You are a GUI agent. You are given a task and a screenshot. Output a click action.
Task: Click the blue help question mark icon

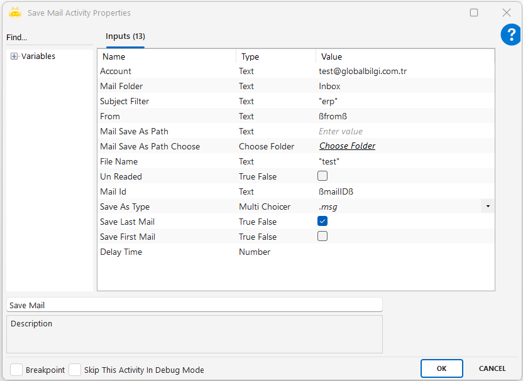tap(510, 35)
